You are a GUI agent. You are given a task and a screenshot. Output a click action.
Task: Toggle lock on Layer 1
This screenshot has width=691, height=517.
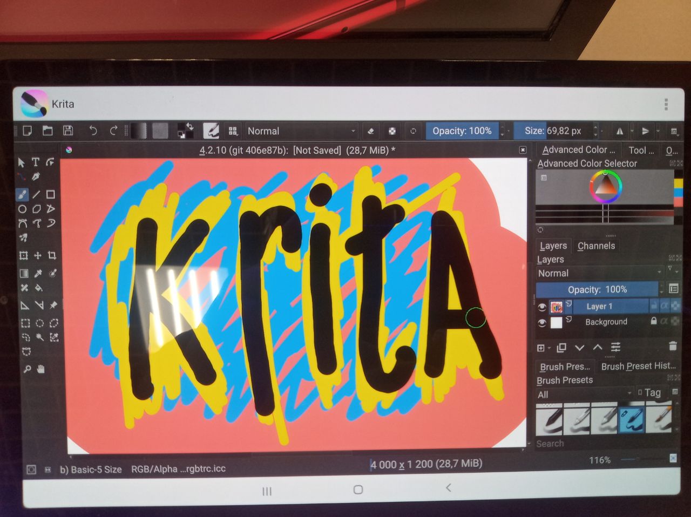click(654, 305)
